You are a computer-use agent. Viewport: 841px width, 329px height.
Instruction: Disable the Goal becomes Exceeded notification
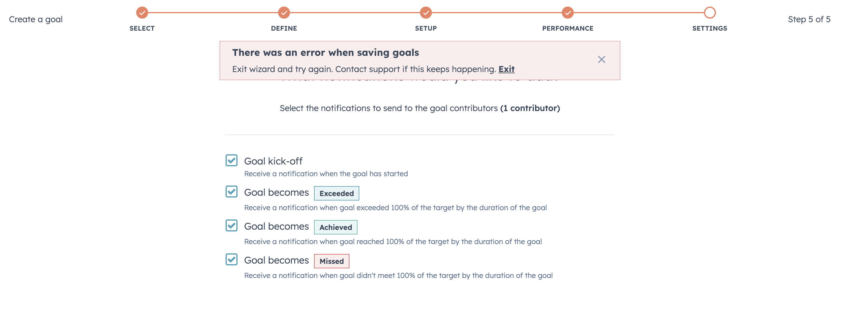pos(232,192)
